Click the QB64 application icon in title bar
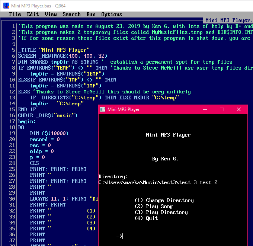253x246 pixels. coord(6,6)
